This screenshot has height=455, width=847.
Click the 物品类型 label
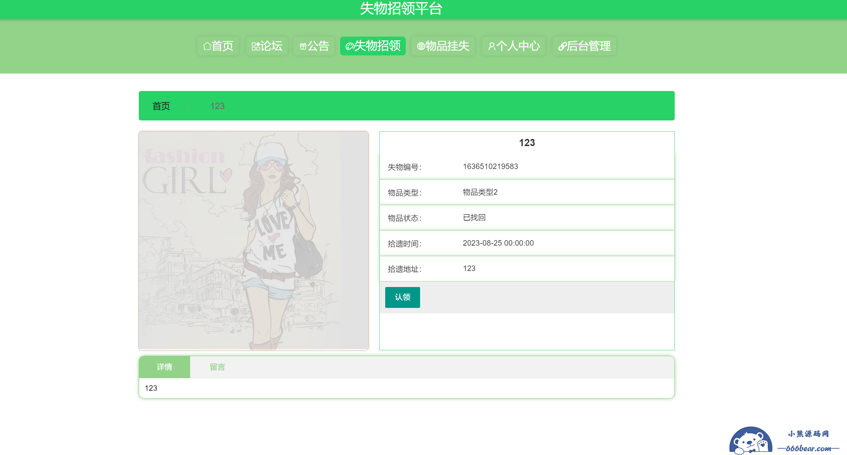(404, 193)
